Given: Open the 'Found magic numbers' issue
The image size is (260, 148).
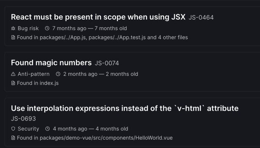Looking at the screenshot, I should pyautogui.click(x=51, y=63).
